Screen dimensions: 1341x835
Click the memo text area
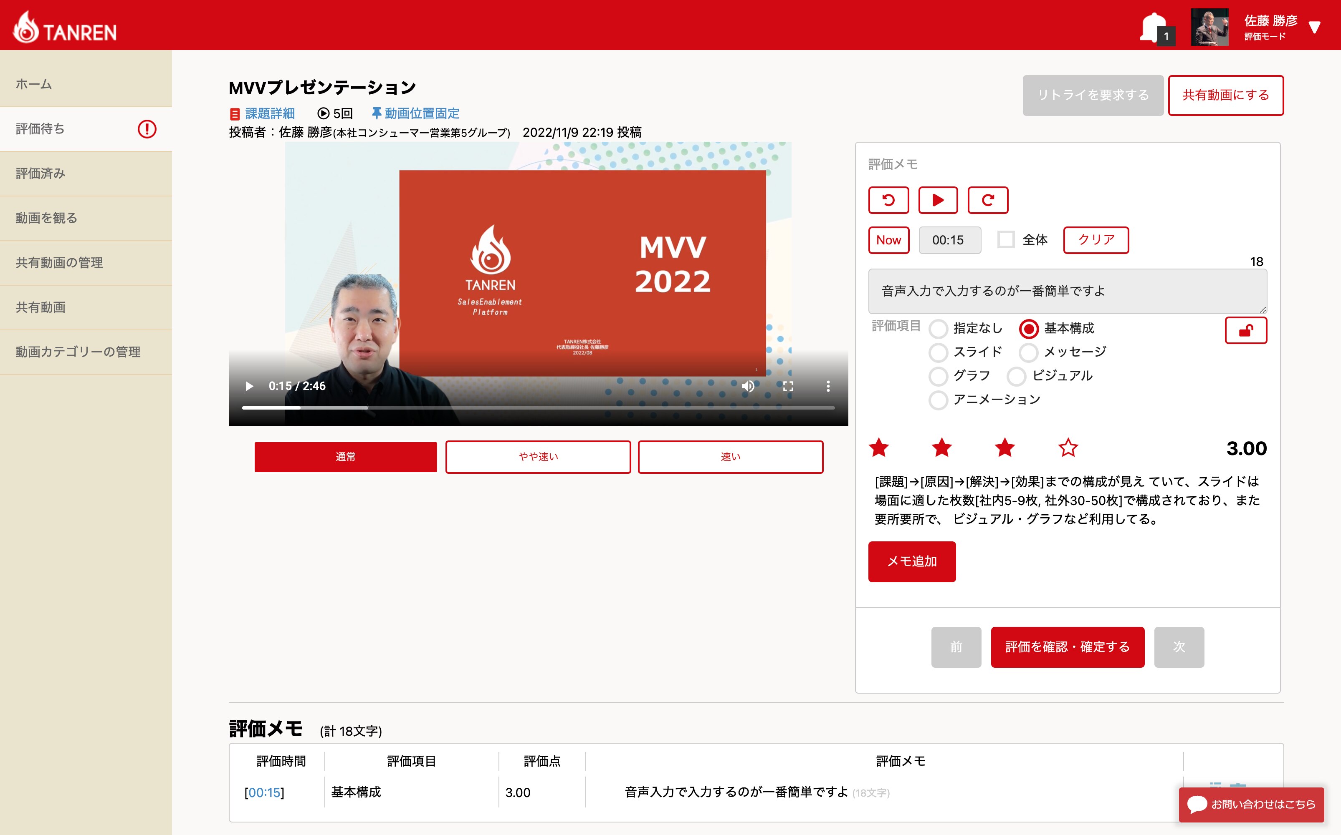click(x=1068, y=291)
